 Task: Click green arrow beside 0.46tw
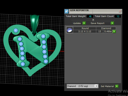pos(114,31)
